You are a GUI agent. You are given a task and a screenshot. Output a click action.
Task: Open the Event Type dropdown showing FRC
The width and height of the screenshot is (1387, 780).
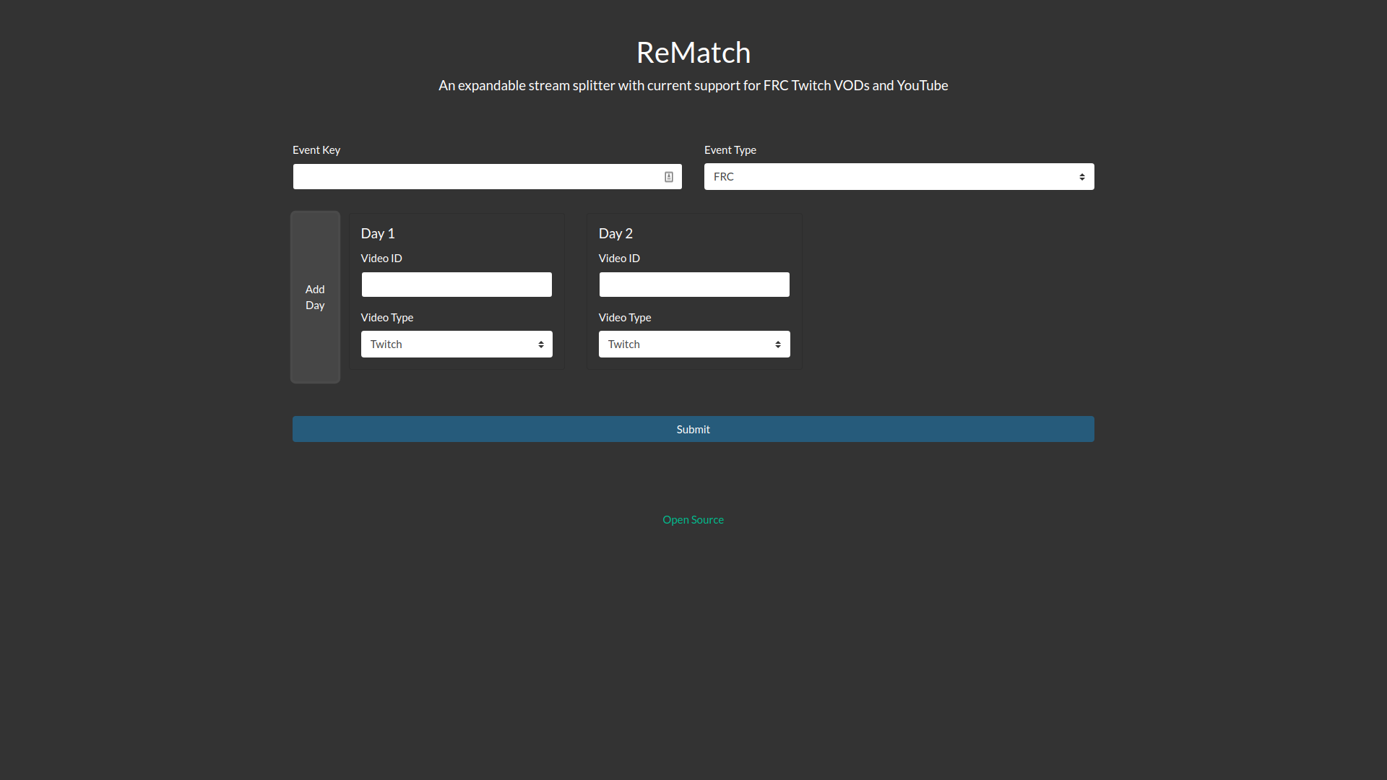[899, 177]
